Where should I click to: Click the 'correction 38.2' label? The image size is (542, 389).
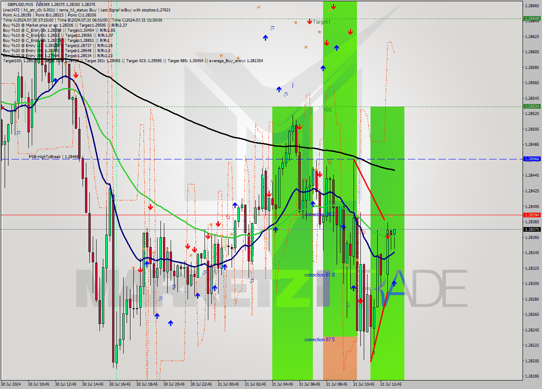click(x=320, y=214)
